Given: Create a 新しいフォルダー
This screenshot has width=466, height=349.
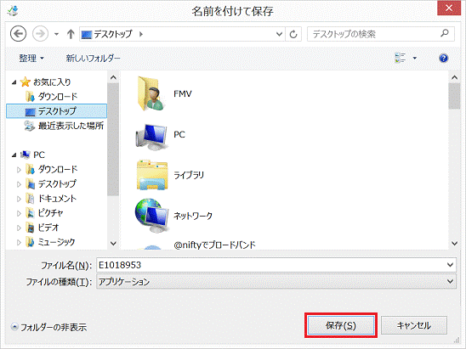Looking at the screenshot, I should point(93,58).
